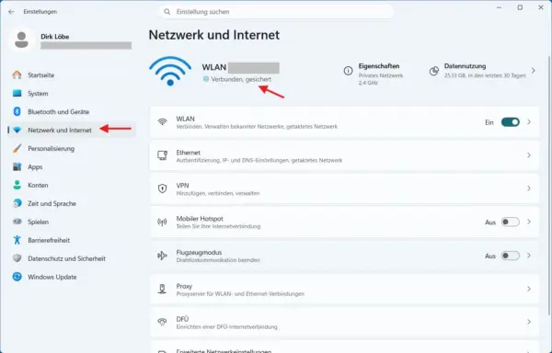Open Bluetooth und Geräte section
Screen dimensions: 552x353
tap(72, 111)
